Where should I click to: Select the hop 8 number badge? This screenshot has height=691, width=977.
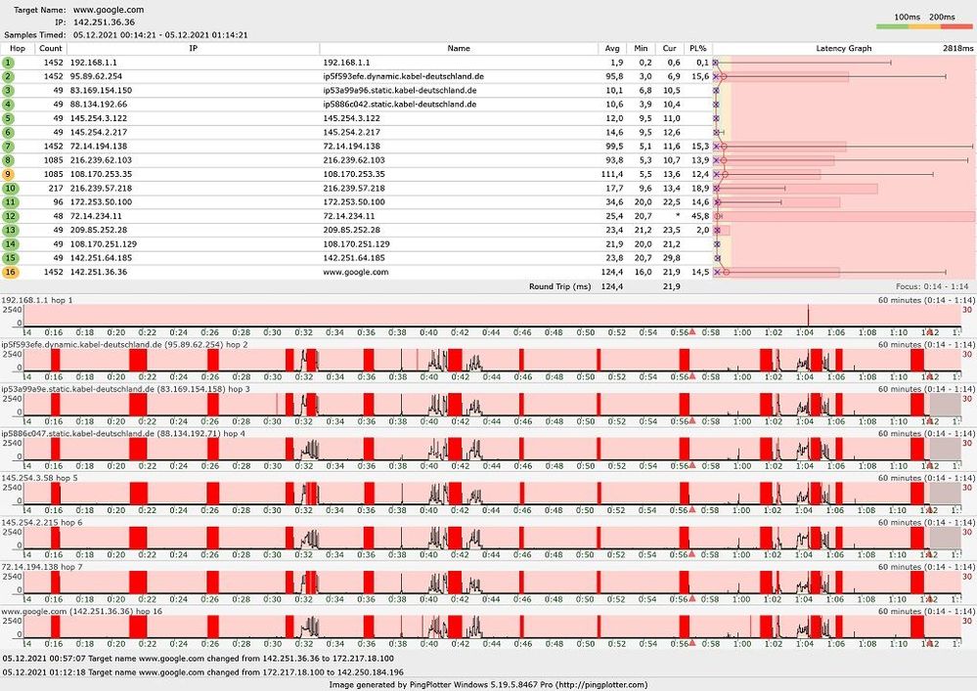tap(8, 160)
